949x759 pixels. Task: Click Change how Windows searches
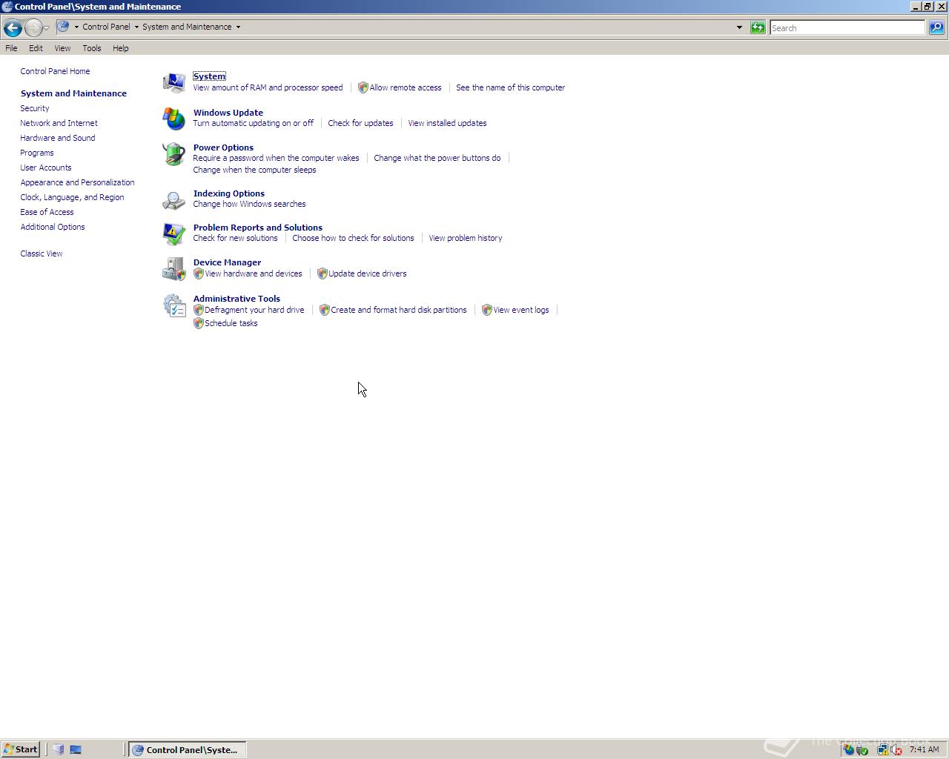click(249, 204)
